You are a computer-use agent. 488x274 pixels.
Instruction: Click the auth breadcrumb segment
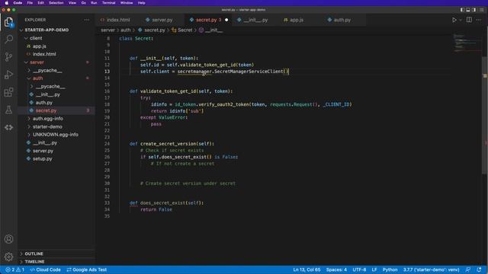[x=125, y=30]
